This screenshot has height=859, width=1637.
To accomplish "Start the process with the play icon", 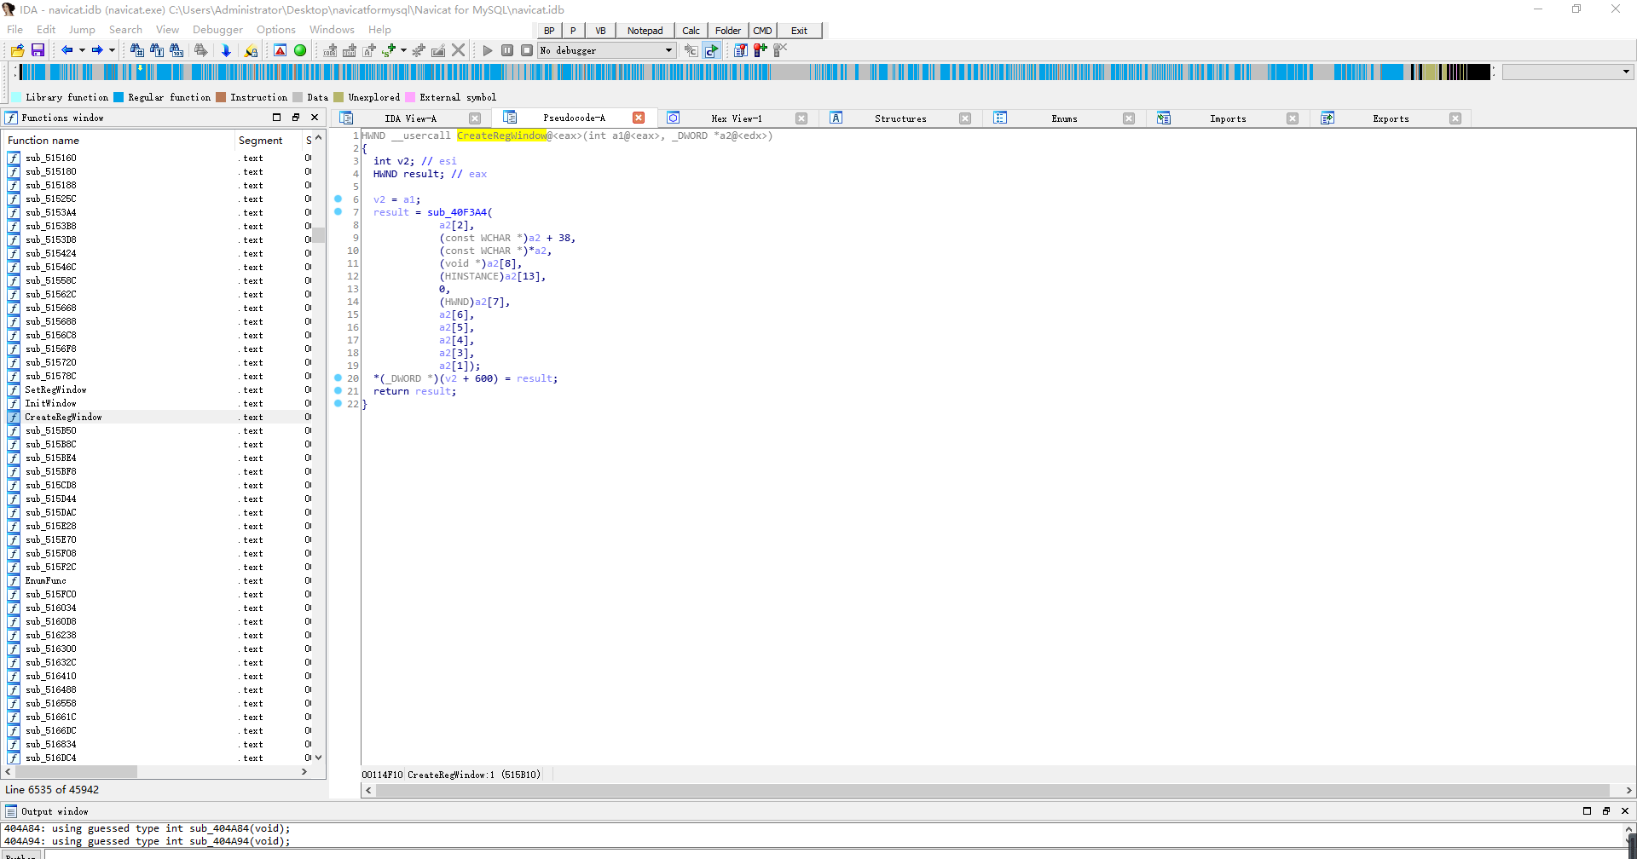I will 488,50.
